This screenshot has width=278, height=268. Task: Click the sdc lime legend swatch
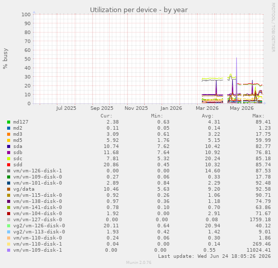click(x=9, y=159)
